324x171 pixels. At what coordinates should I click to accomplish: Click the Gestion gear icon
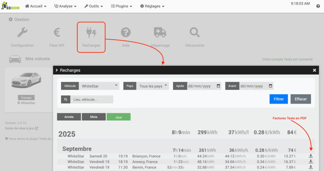point(11,19)
